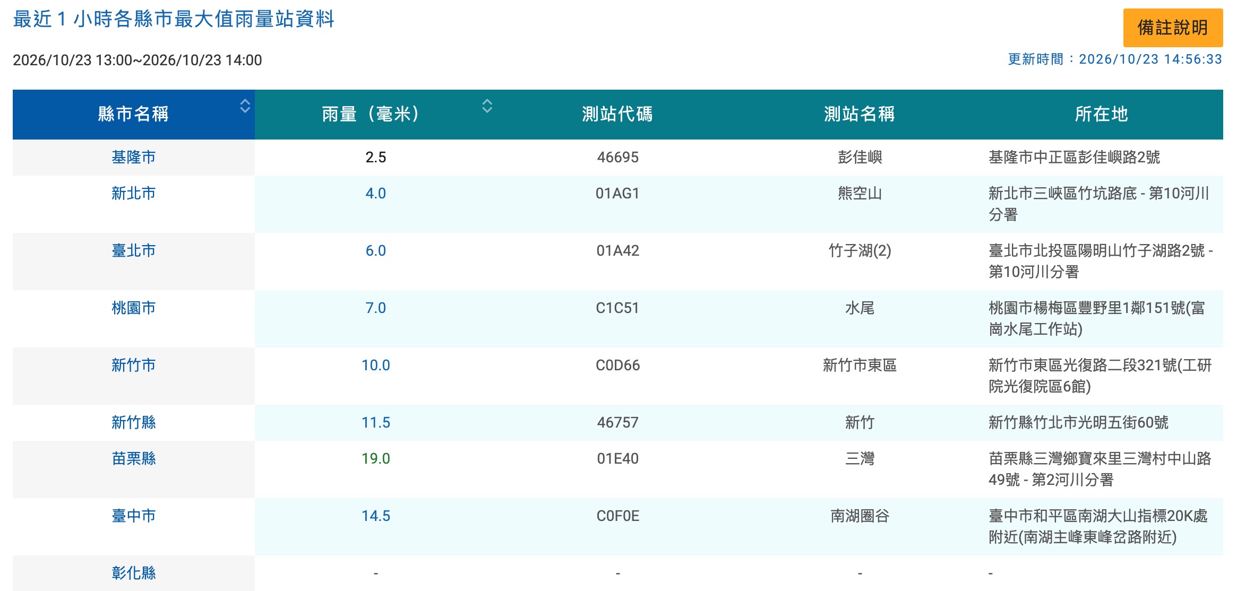
Task: Select station code 01E40
Action: tap(618, 458)
